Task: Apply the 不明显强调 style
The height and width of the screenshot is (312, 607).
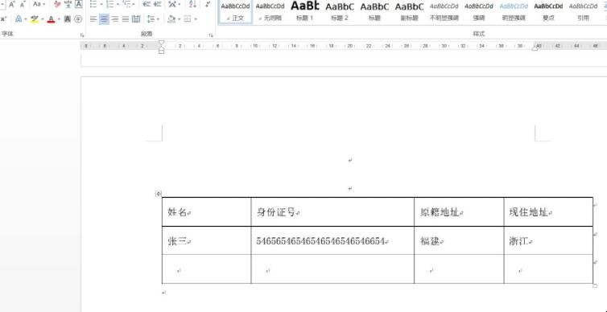Action: 444,11
